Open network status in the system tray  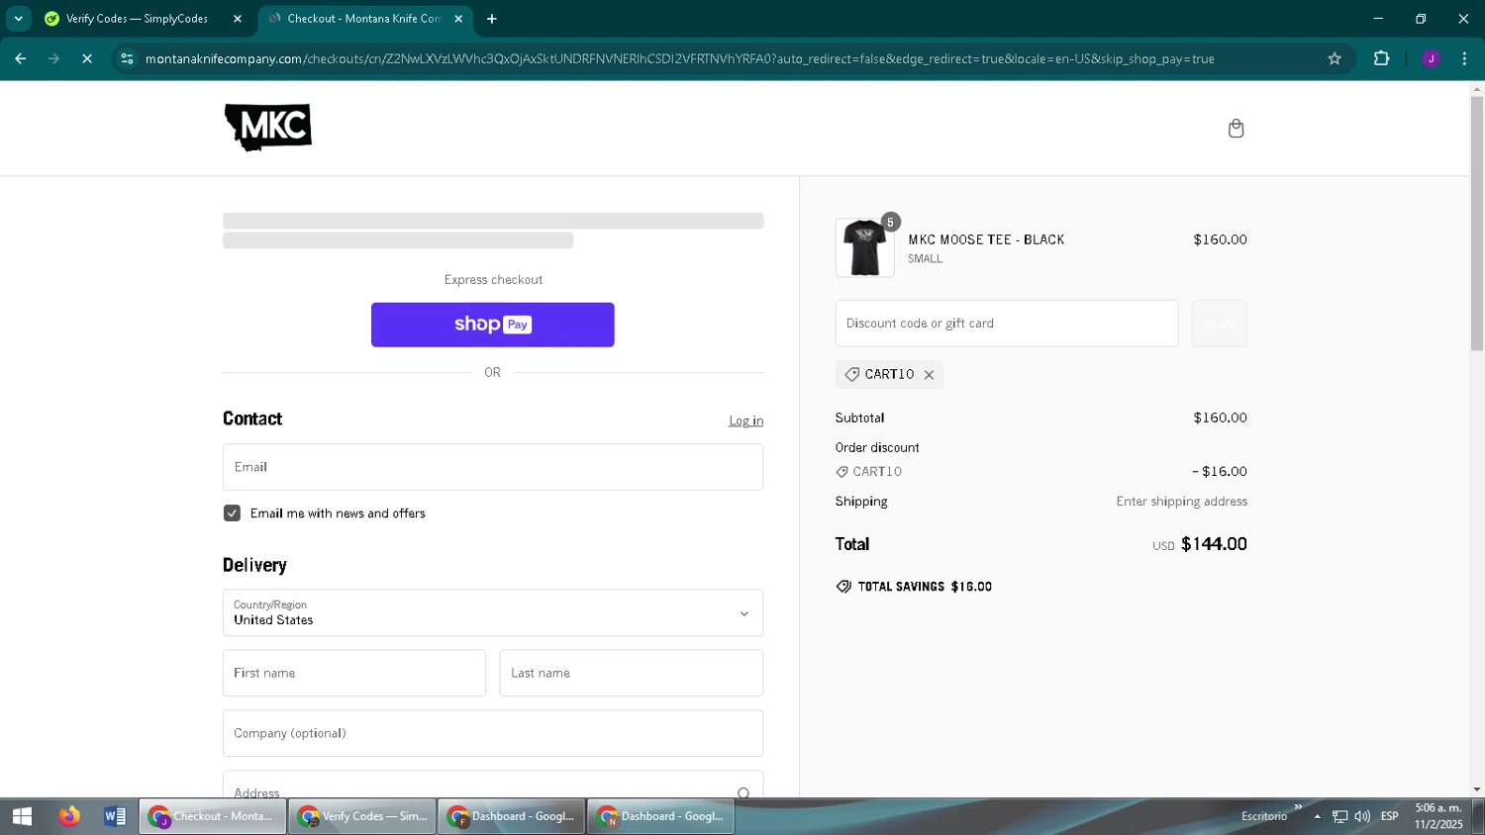point(1339,816)
